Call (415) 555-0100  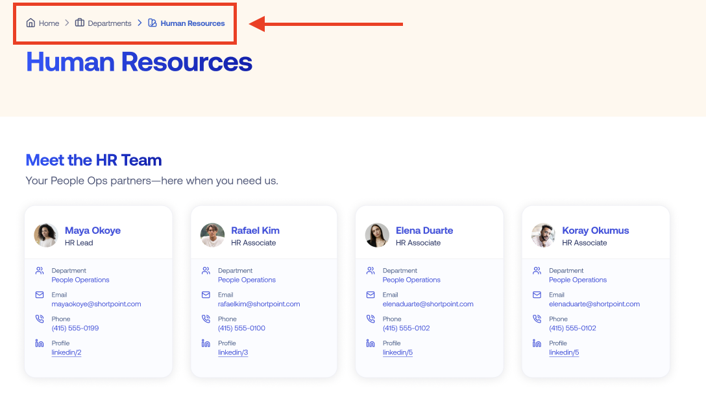(241, 328)
